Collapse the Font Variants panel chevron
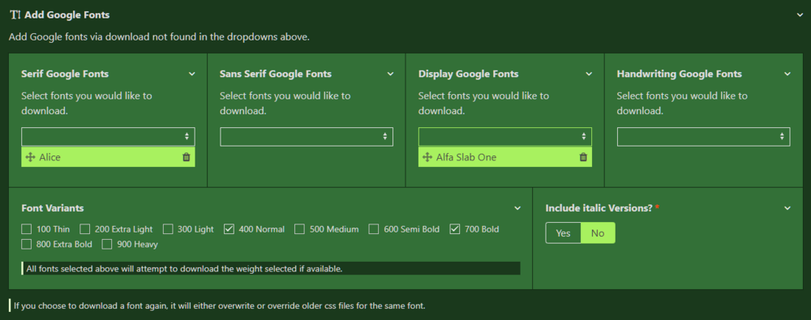 click(x=517, y=208)
